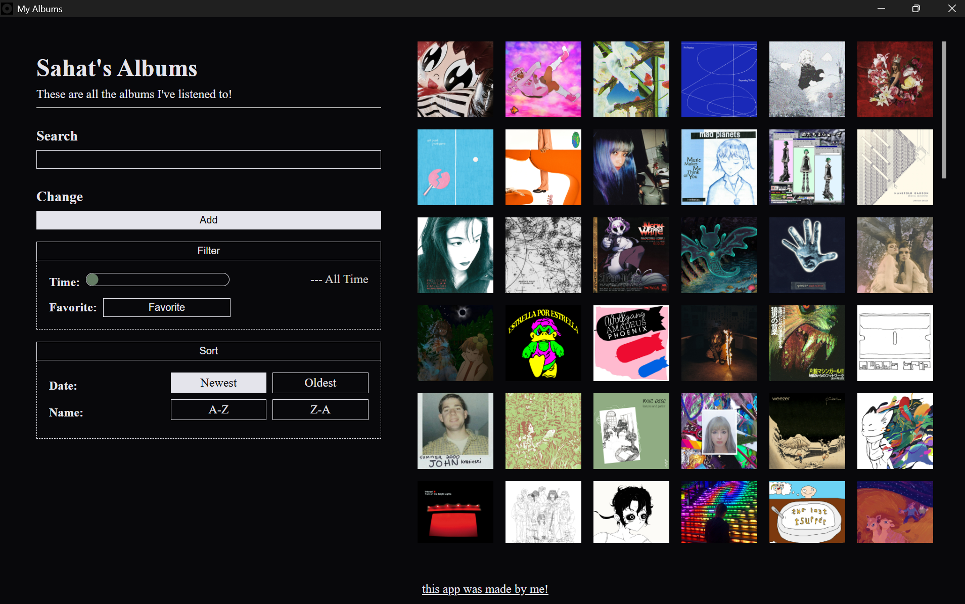This screenshot has height=604, width=965.
Task: Expand the Filter section
Action: click(x=208, y=250)
